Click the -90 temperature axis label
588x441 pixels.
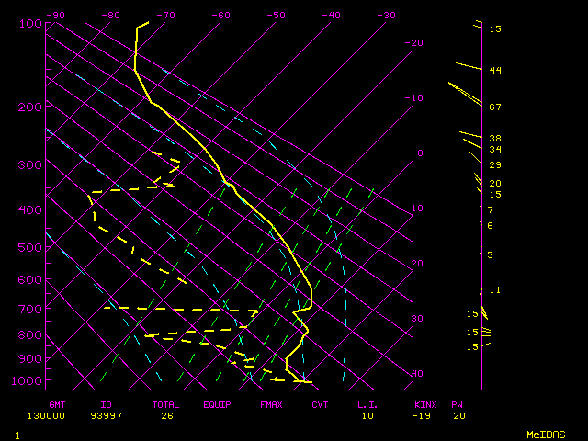click(56, 15)
